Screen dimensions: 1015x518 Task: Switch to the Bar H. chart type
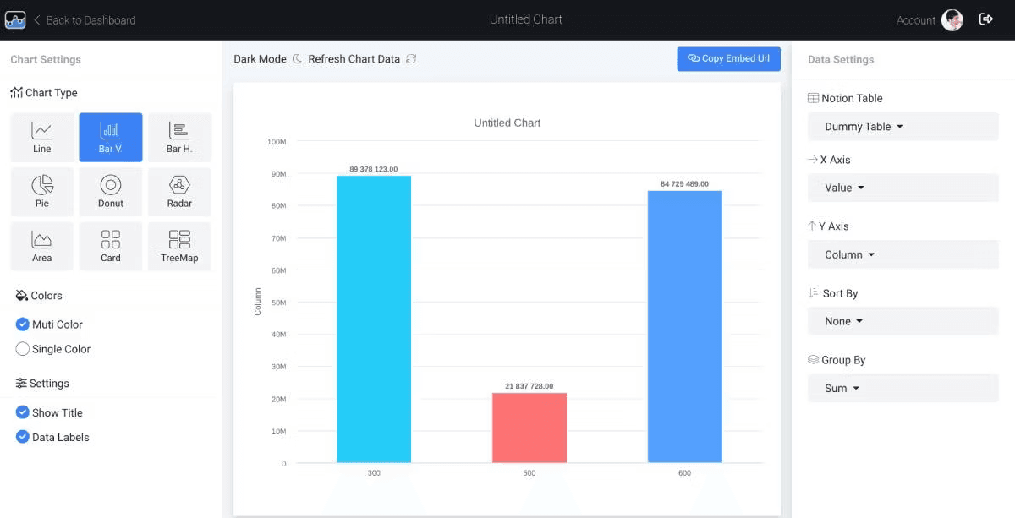(x=179, y=136)
